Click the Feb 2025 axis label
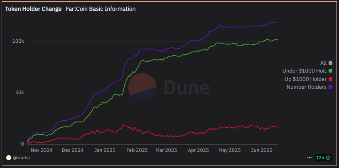 pos(137,150)
